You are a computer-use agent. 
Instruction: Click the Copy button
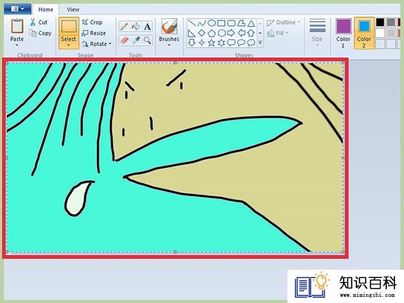pyautogui.click(x=41, y=33)
